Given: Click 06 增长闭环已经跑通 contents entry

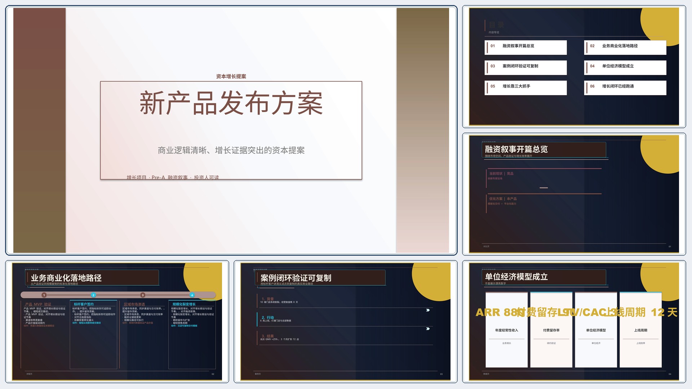Looking at the screenshot, I should (x=625, y=88).
